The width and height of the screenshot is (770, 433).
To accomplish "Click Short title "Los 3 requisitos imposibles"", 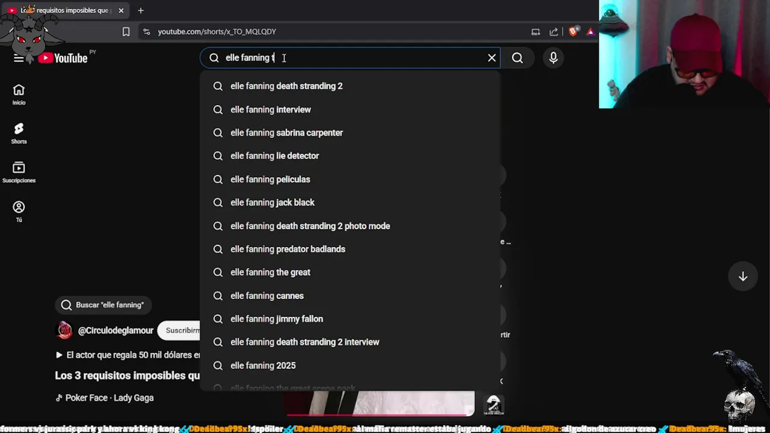I will [x=128, y=375].
